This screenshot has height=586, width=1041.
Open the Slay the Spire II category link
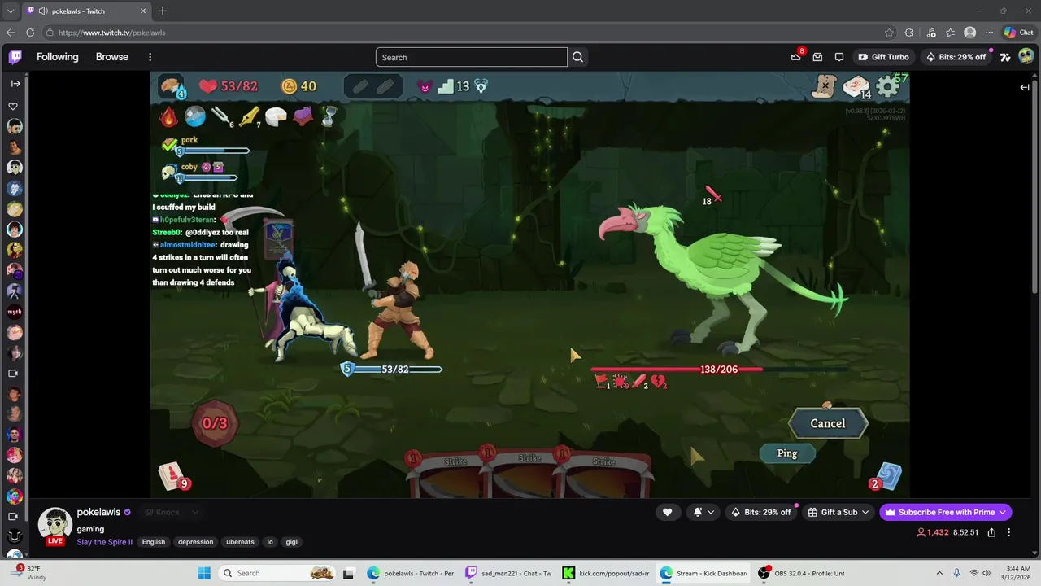coord(105,542)
